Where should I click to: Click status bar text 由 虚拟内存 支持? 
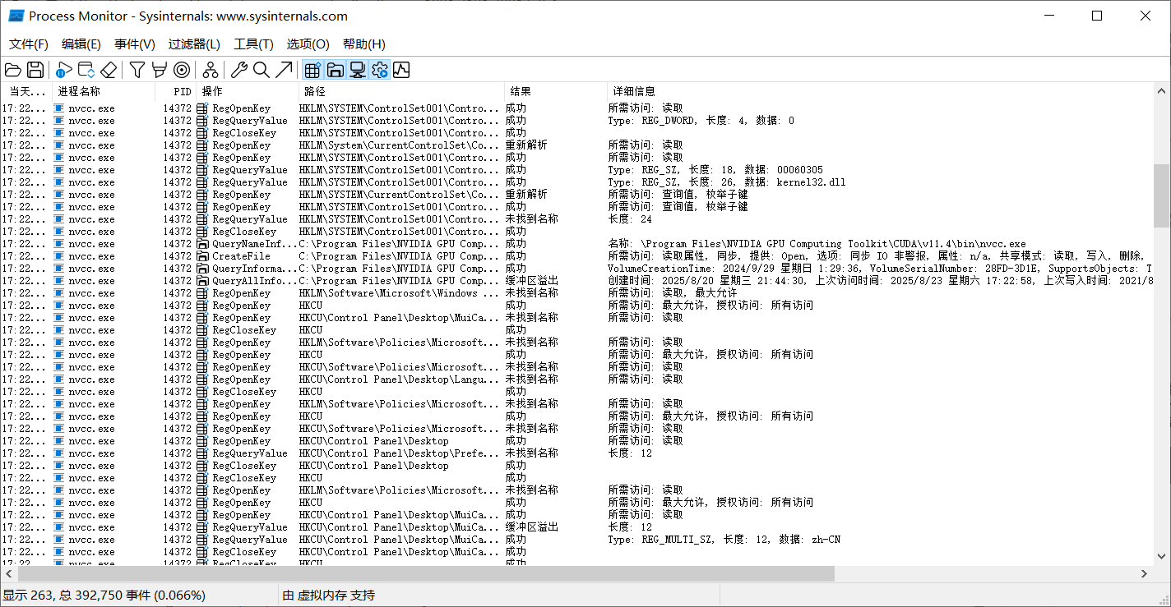329,596
